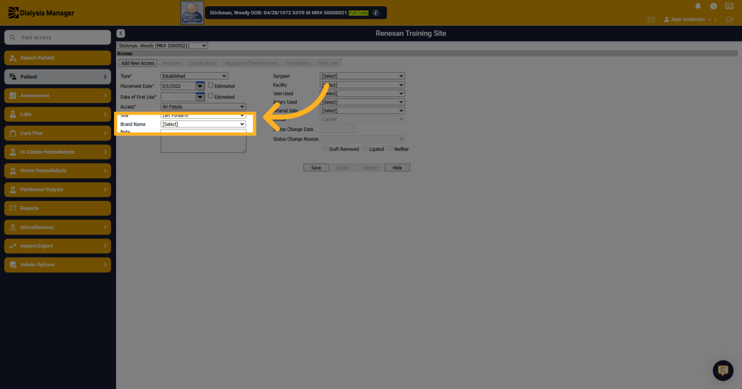Open the Surgeon dropdown
Screen dimensions: 742x389
362,76
